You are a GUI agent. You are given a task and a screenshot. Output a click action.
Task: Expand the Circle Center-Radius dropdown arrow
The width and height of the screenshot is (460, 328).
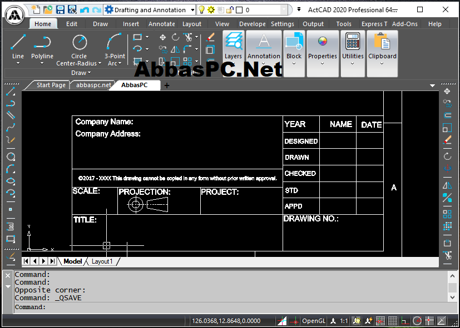(100, 63)
